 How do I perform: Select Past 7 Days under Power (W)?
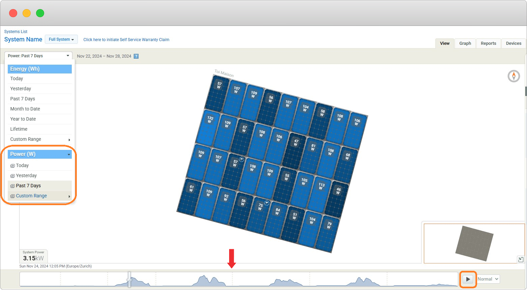(40, 186)
